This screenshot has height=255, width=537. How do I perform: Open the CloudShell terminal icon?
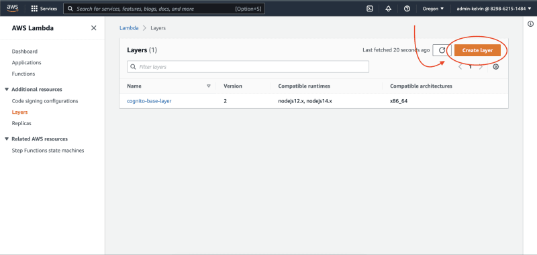(370, 9)
